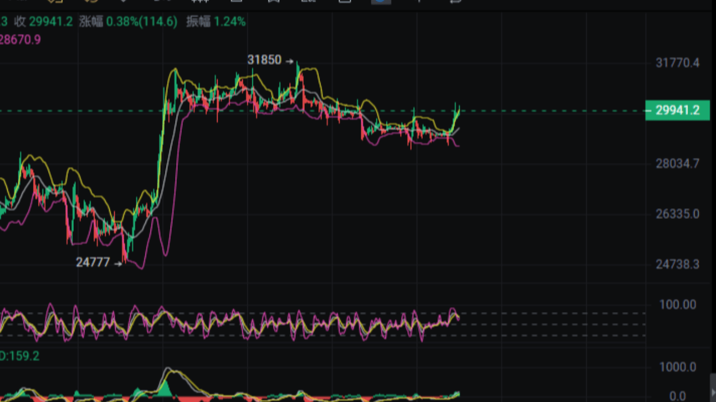Image resolution: width=716 pixels, height=402 pixels.
Task: Click the chart type icon in the top toolbar
Action: pos(162,1)
